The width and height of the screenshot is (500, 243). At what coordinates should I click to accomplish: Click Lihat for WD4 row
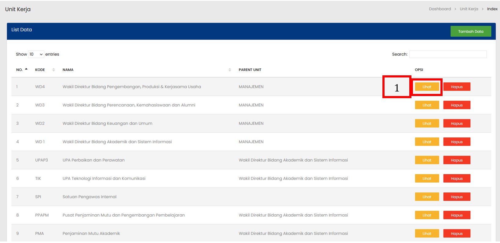tap(427, 87)
